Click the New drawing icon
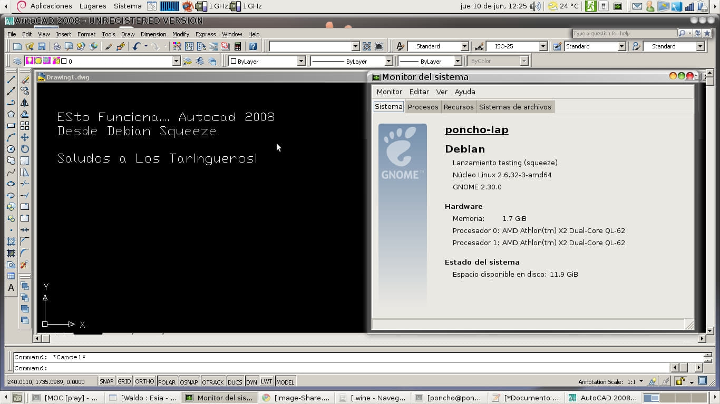The width and height of the screenshot is (720, 404). tap(17, 46)
